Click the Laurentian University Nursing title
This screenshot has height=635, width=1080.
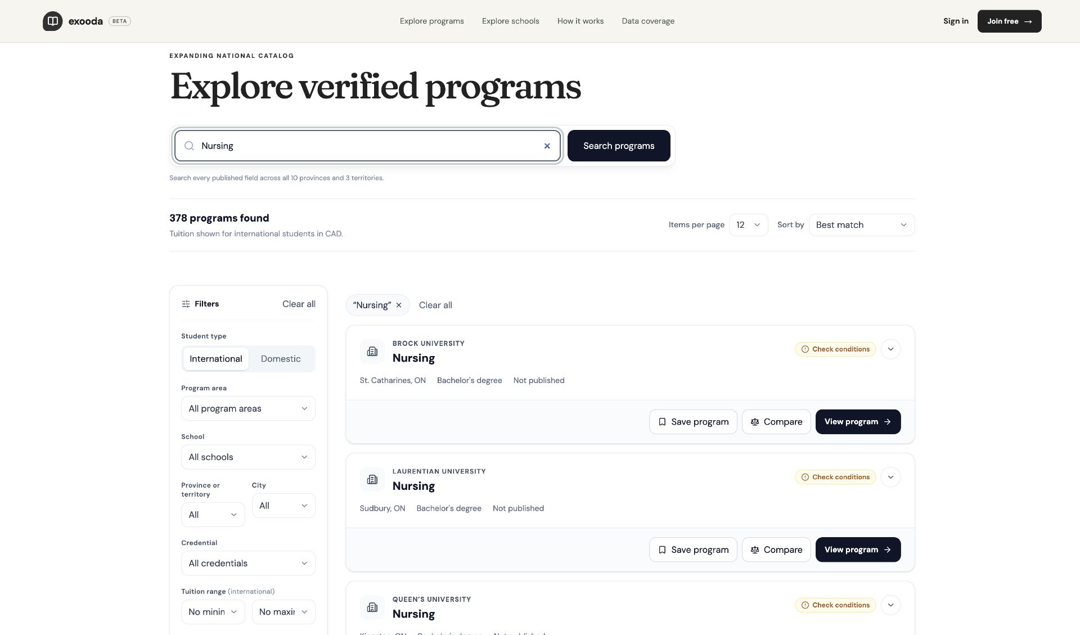(x=413, y=486)
